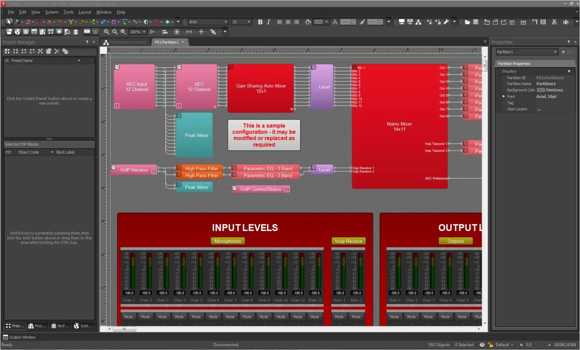Click the zoom in magnifier

point(107,31)
